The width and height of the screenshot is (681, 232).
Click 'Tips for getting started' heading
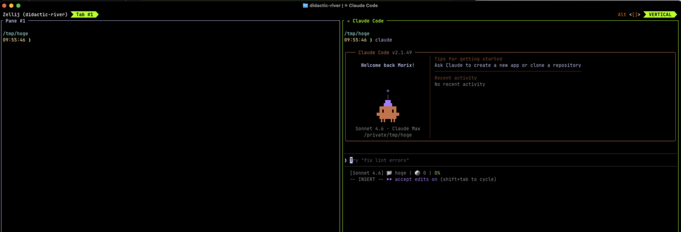point(468,59)
